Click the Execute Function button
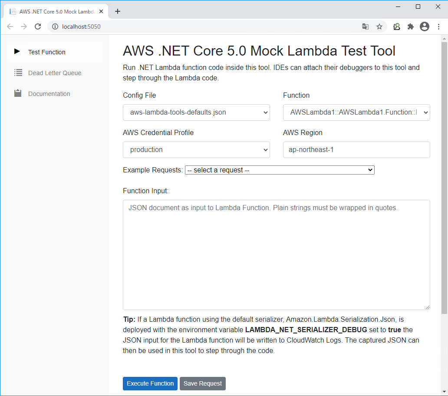This screenshot has width=448, height=396. pos(150,383)
